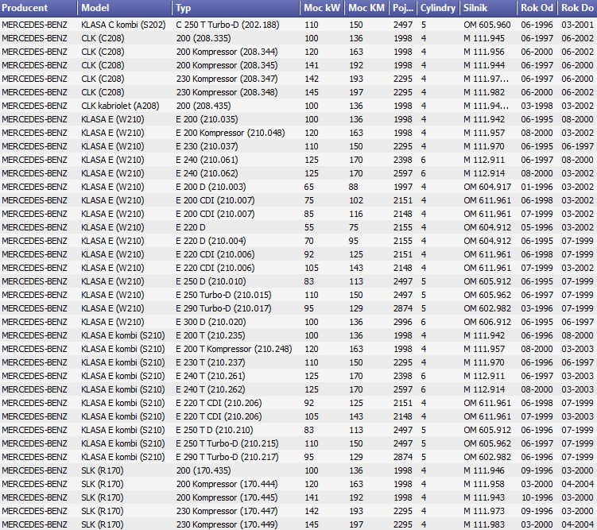This screenshot has width=597, height=530.
Task: Click engine code M 111.943
Action: (484, 497)
